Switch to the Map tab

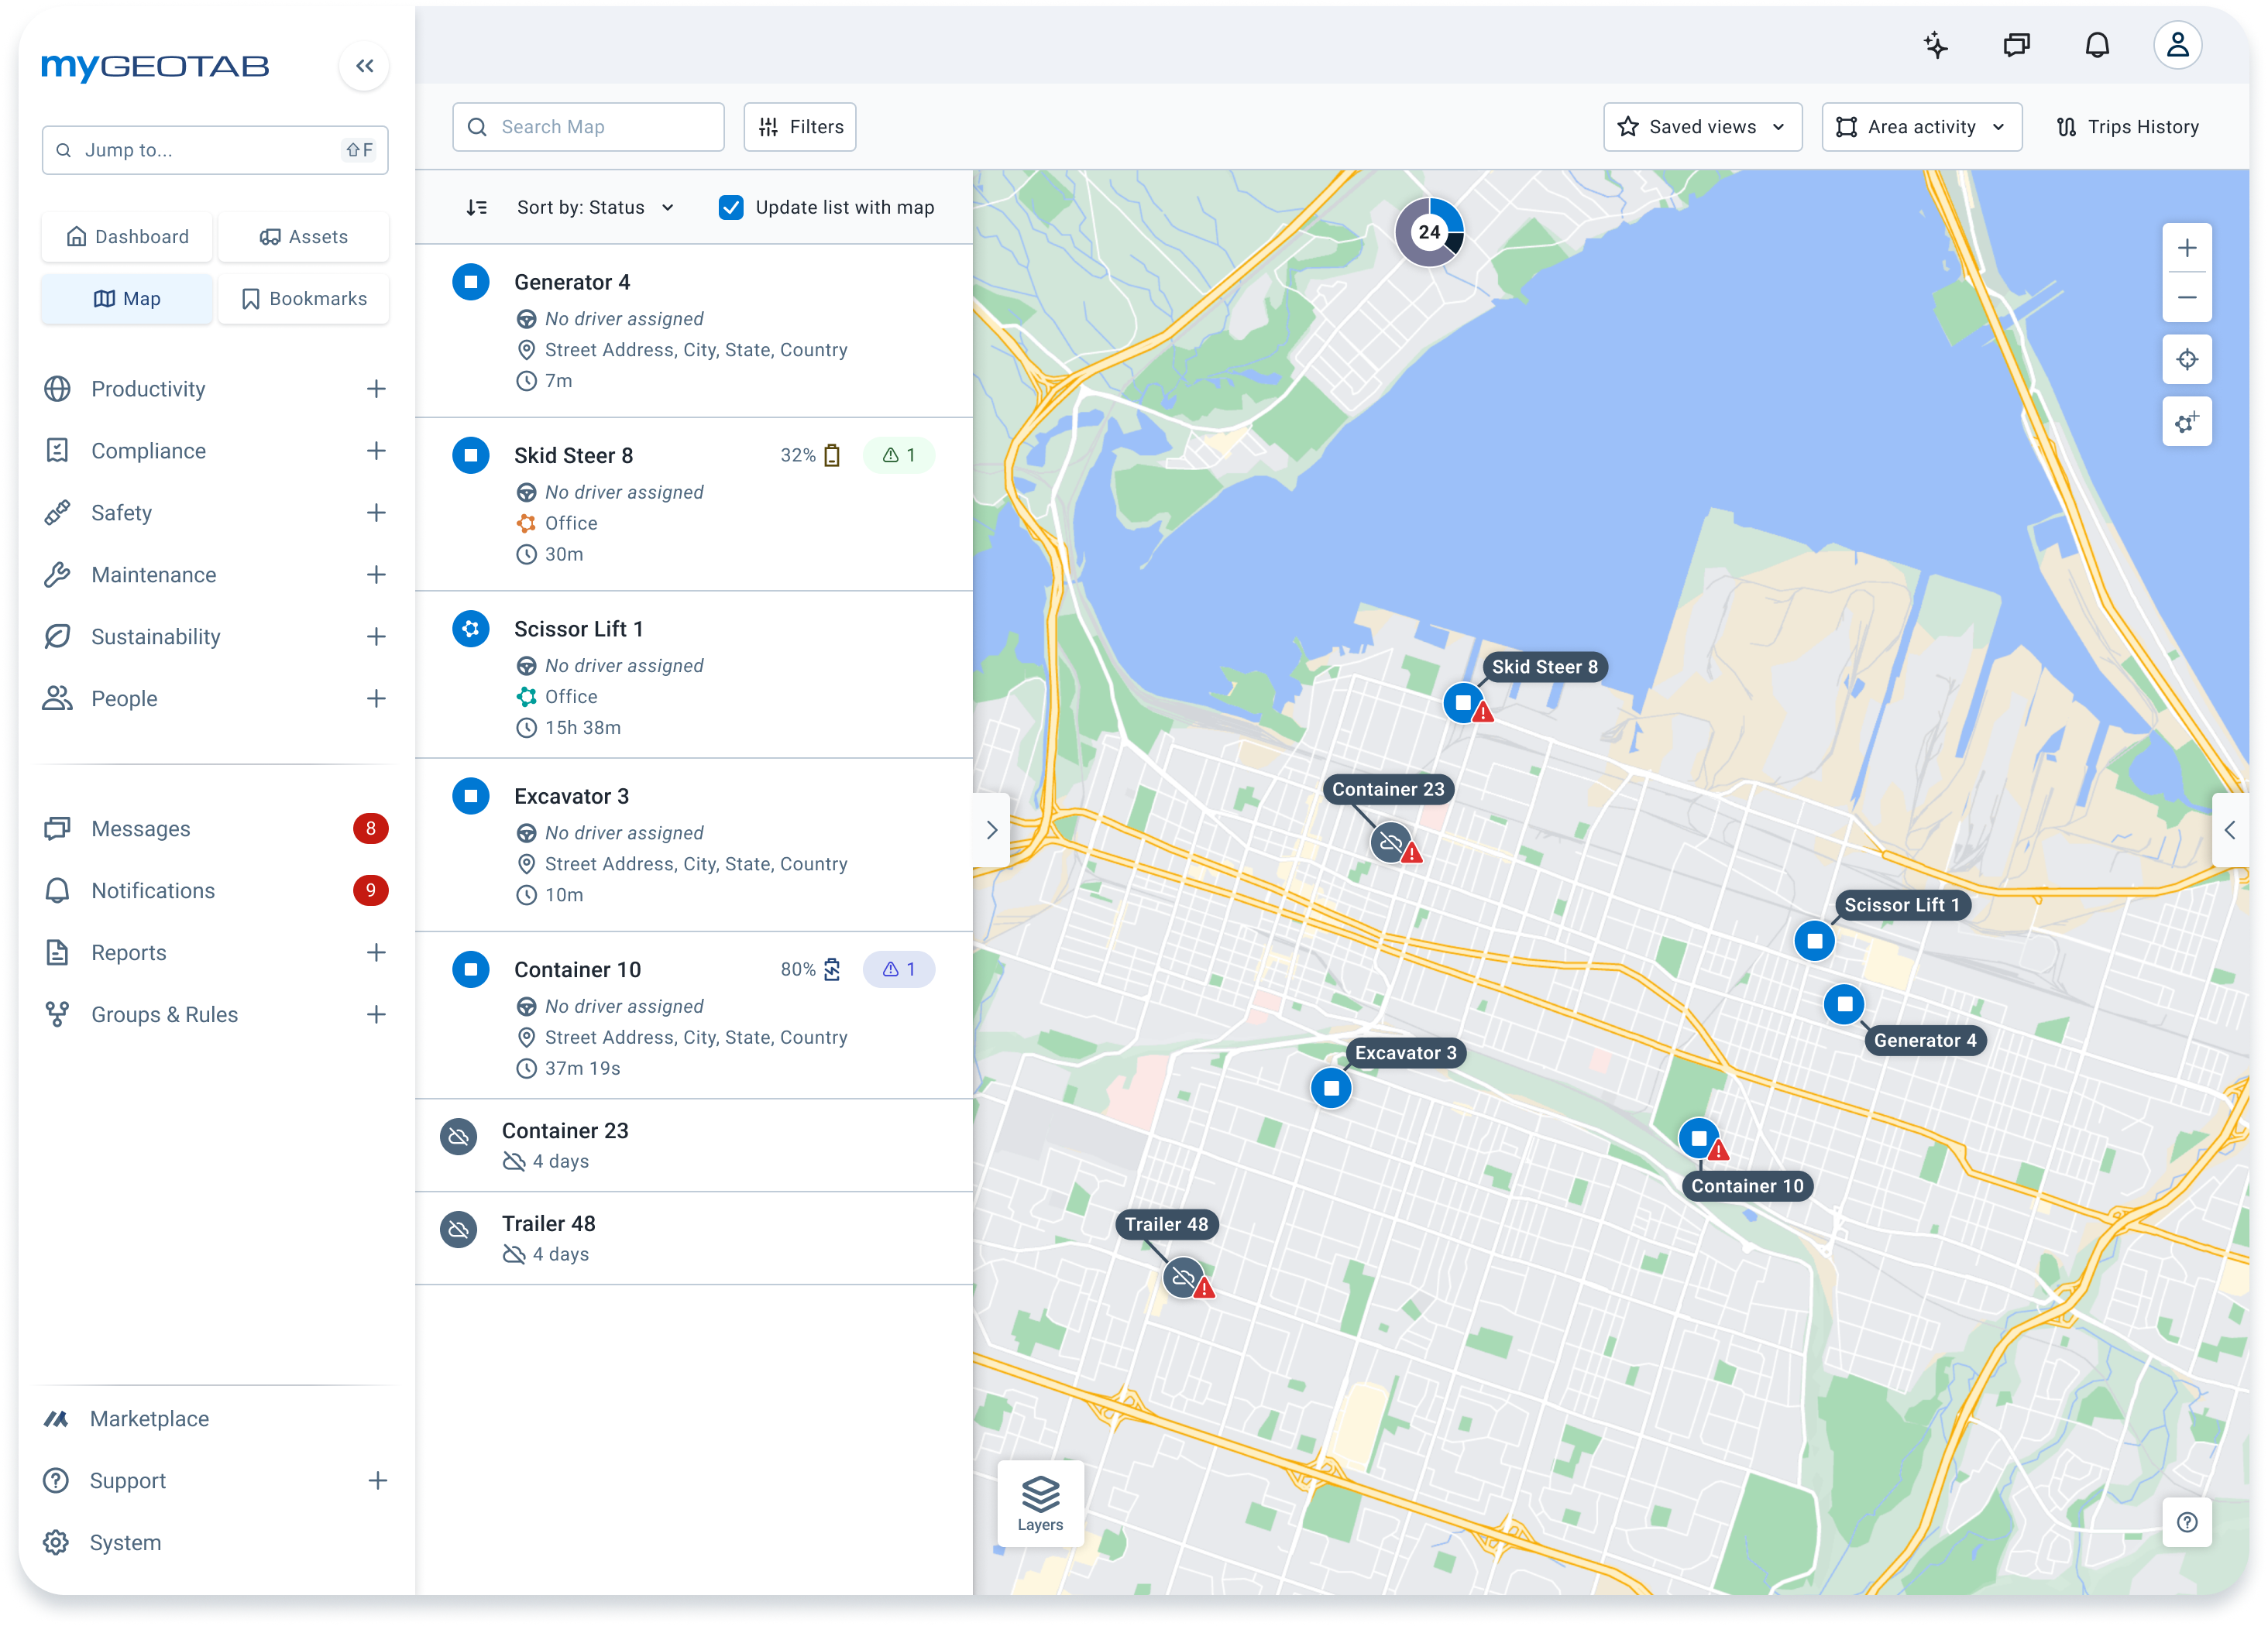[x=127, y=299]
